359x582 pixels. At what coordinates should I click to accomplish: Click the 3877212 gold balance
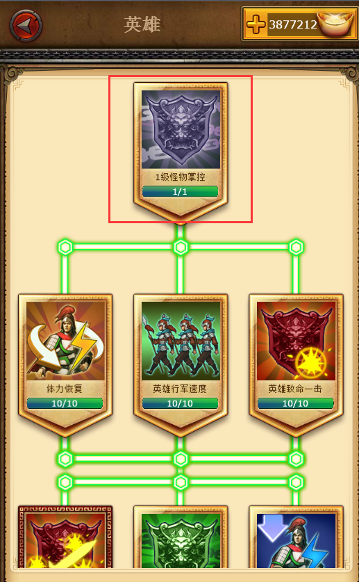292,25
